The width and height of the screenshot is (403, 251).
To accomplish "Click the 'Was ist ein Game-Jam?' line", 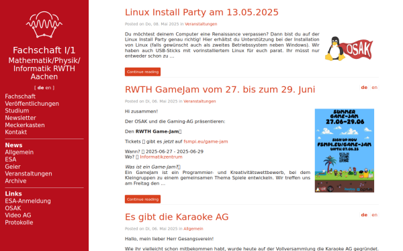I will tap(152, 167).
